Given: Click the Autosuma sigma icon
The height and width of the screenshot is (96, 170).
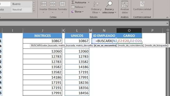Looking at the screenshot, I should tap(73, 2).
